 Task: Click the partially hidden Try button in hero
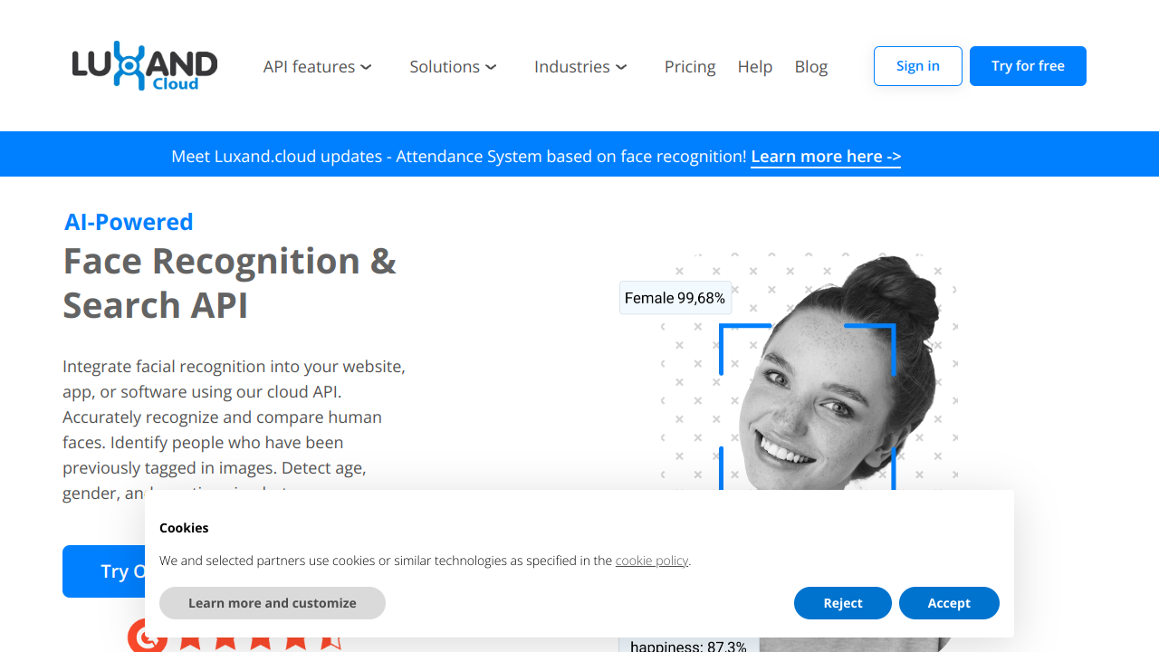coord(103,571)
